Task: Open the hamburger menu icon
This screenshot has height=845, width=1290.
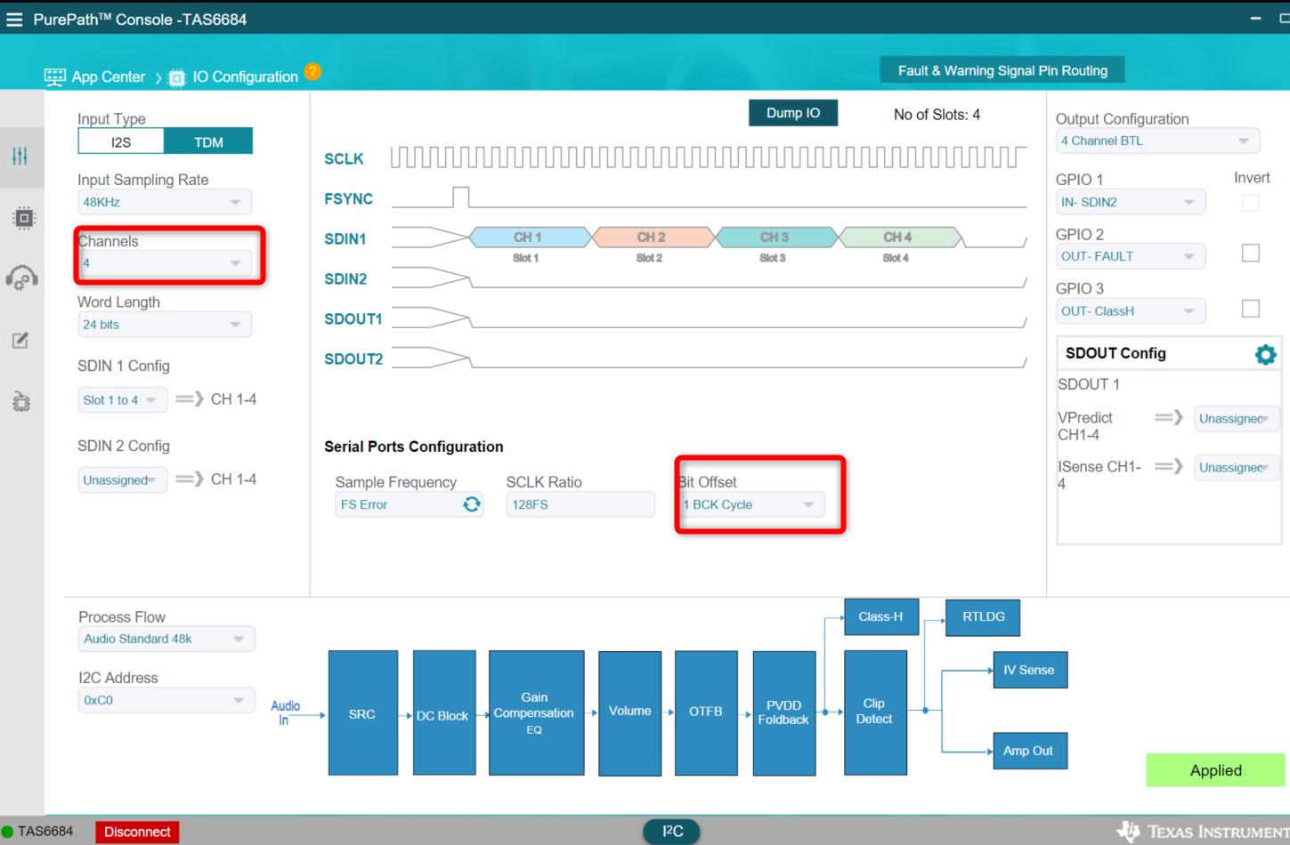Action: tap(14, 19)
